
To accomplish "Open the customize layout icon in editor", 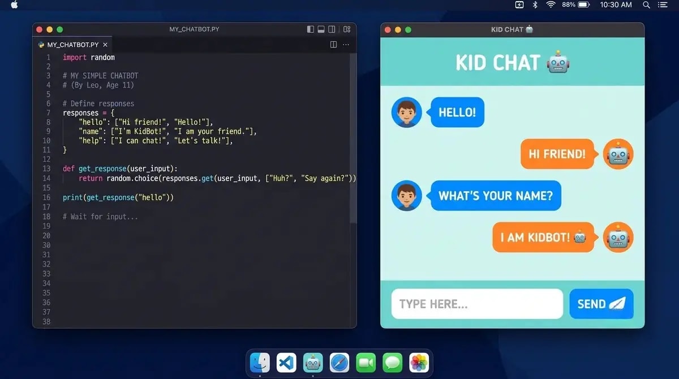I will 347,29.
